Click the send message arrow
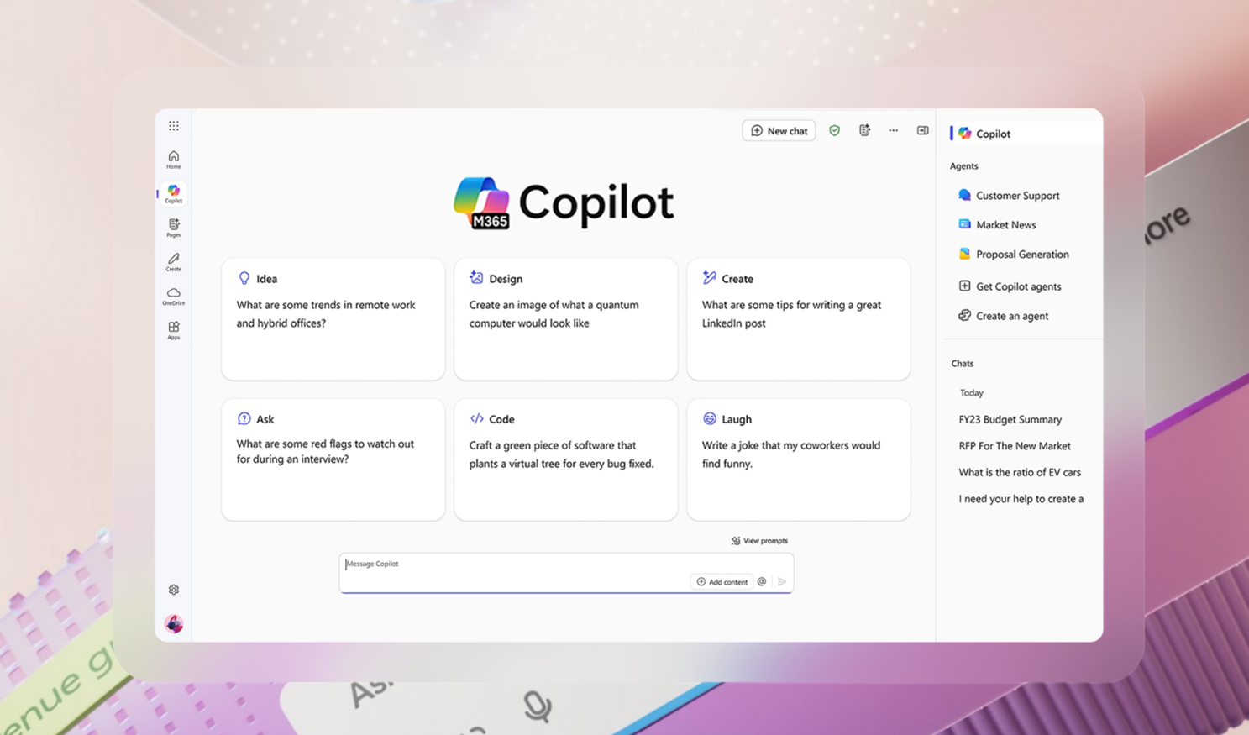 click(782, 581)
